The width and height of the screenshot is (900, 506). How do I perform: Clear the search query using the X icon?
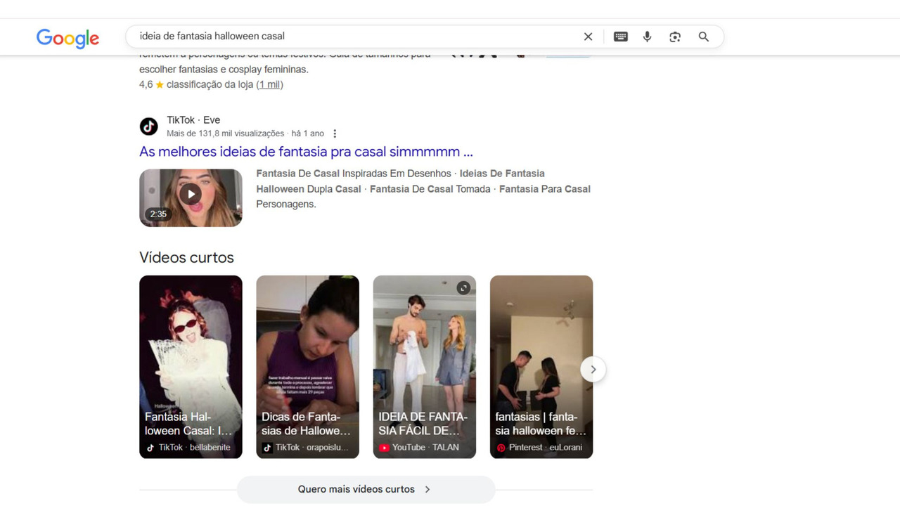point(588,36)
